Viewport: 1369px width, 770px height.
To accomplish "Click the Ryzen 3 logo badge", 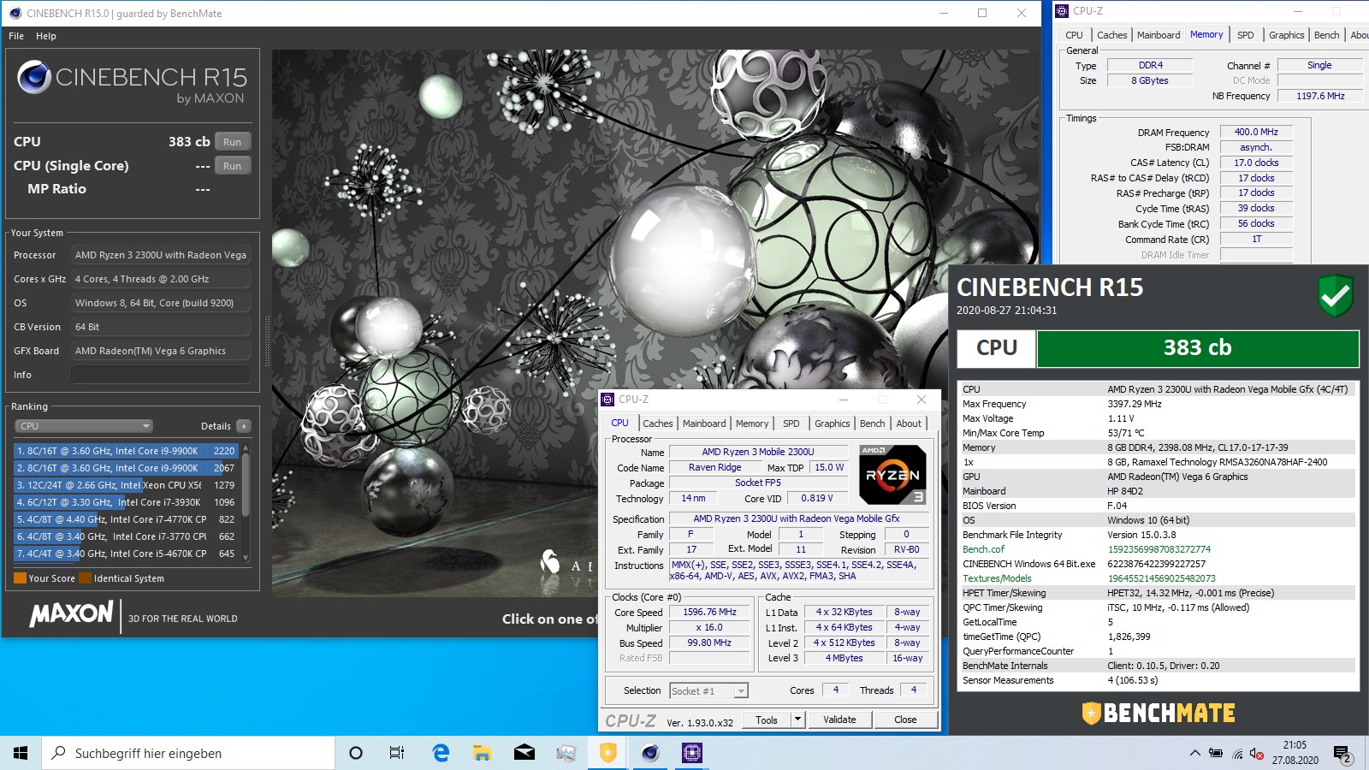I will pyautogui.click(x=892, y=474).
